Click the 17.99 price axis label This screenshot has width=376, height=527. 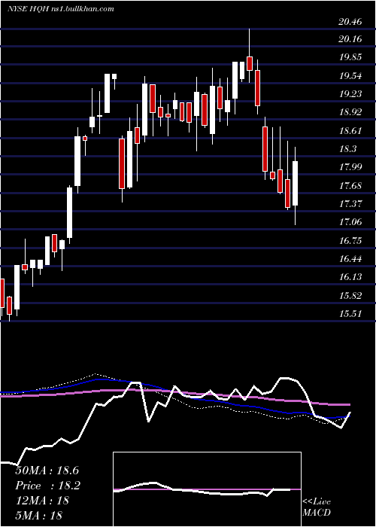tap(350, 166)
